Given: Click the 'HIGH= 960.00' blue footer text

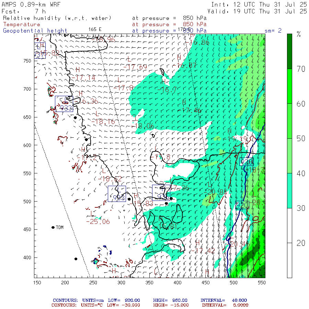Looking at the screenshot, I should tap(170, 300).
